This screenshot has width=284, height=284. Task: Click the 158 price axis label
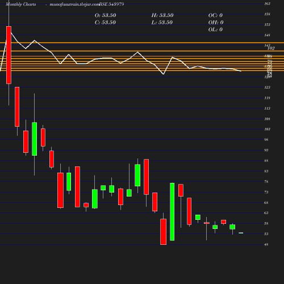tap(268, 14)
